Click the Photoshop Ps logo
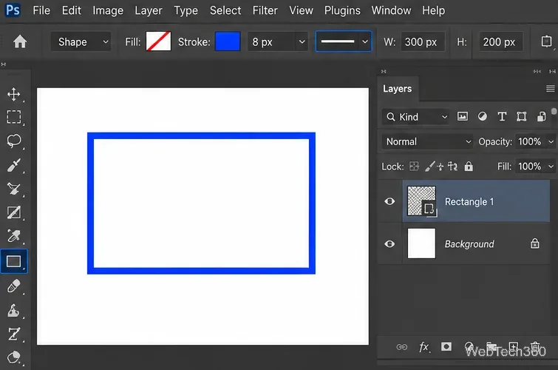 13,10
